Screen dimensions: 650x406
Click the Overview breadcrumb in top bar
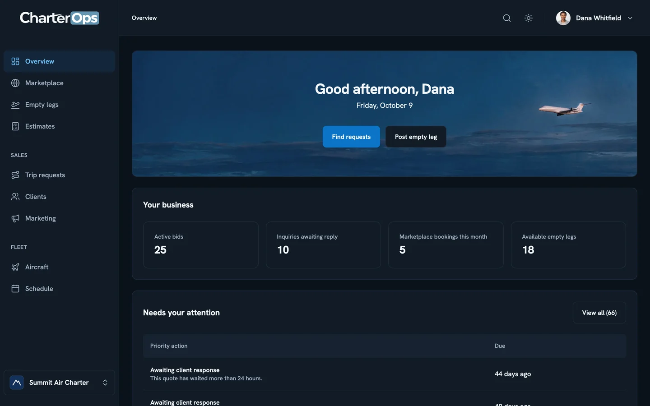click(144, 18)
